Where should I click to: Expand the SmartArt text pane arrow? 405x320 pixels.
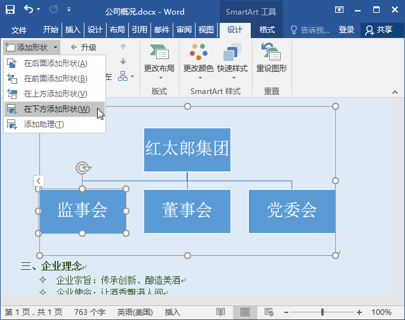(x=39, y=181)
